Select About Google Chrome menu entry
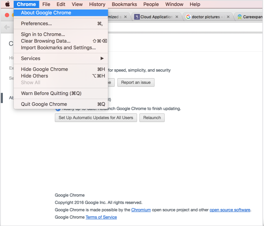The width and height of the screenshot is (264, 226). pyautogui.click(x=46, y=13)
